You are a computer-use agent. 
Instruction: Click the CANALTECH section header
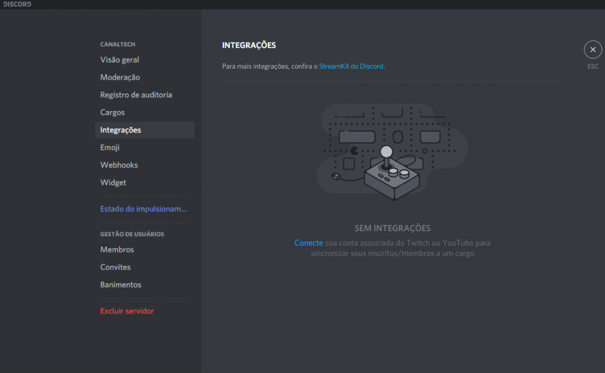point(118,44)
